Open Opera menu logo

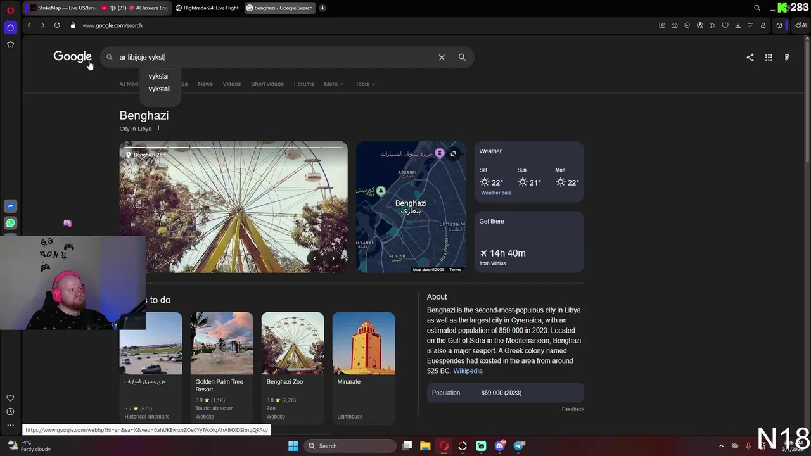[x=10, y=10]
